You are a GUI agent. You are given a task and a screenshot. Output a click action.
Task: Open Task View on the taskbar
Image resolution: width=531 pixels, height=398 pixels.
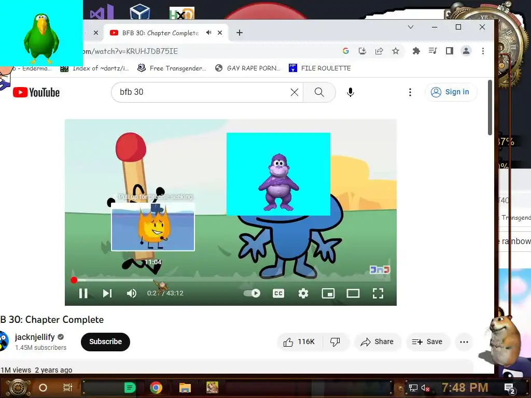(x=68, y=388)
